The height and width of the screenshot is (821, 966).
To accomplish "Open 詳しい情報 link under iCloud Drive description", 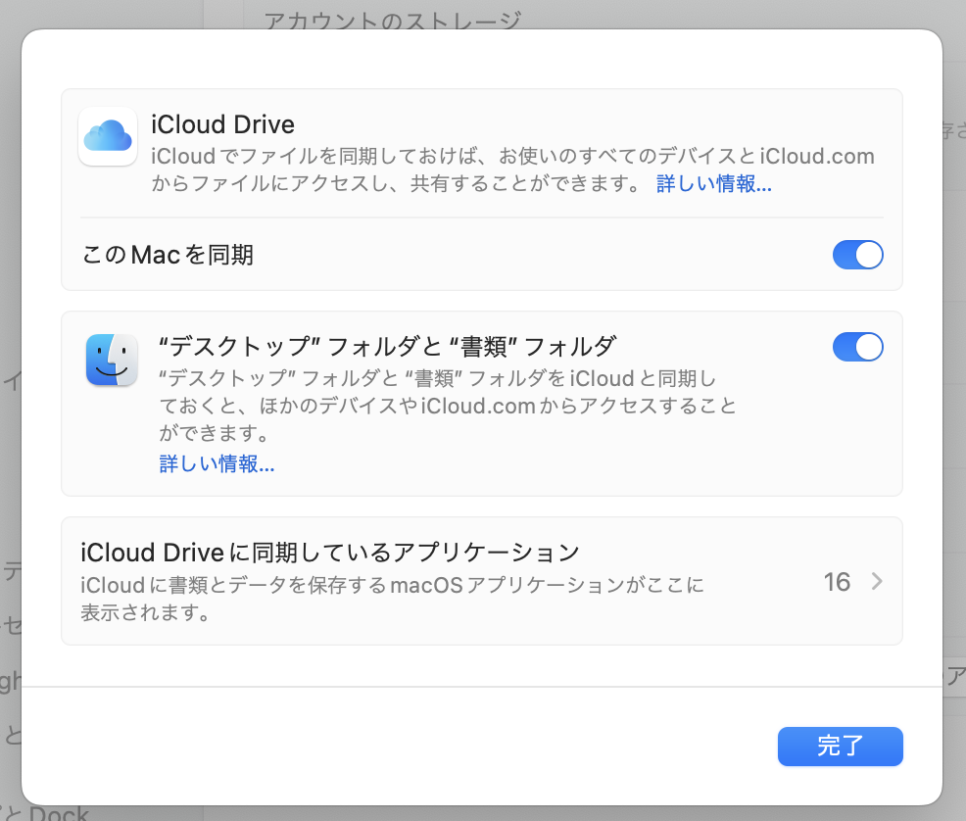I will 713,183.
